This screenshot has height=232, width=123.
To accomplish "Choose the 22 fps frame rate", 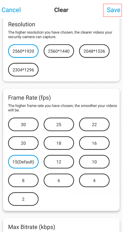I will click(x=94, y=125).
